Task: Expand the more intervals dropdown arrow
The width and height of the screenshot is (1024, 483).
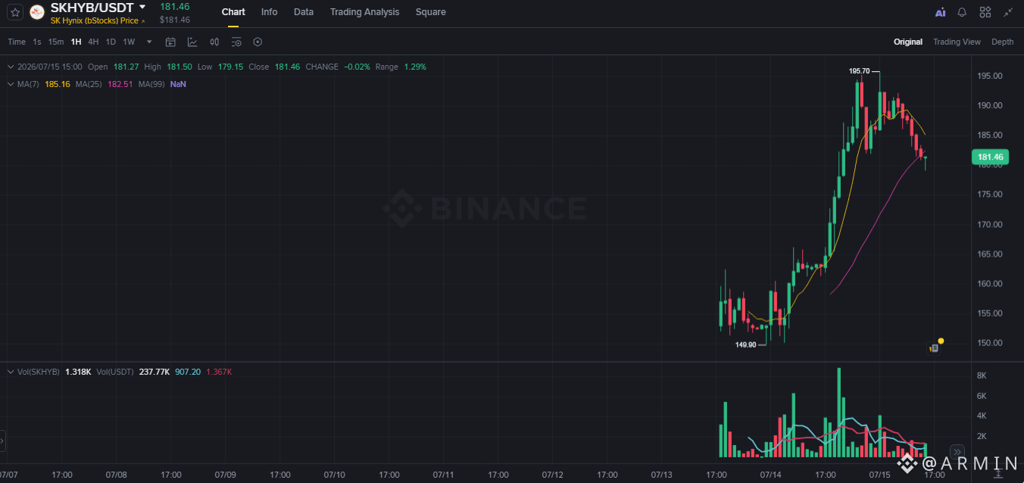Action: (149, 42)
